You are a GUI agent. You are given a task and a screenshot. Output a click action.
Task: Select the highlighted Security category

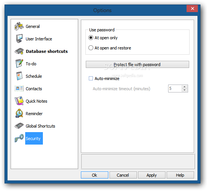[34, 138]
